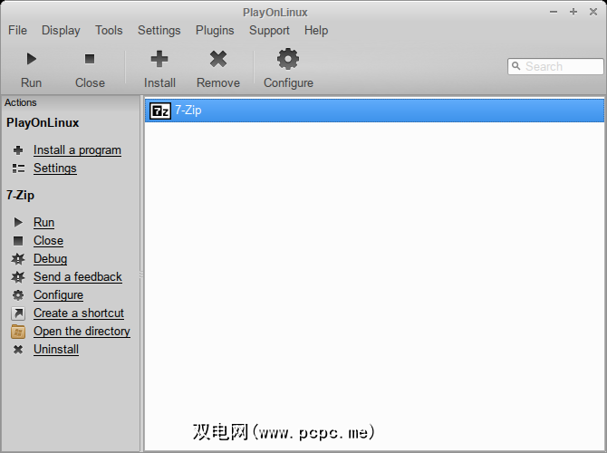Focus the Search input field
This screenshot has width=607, height=453.
(555, 66)
